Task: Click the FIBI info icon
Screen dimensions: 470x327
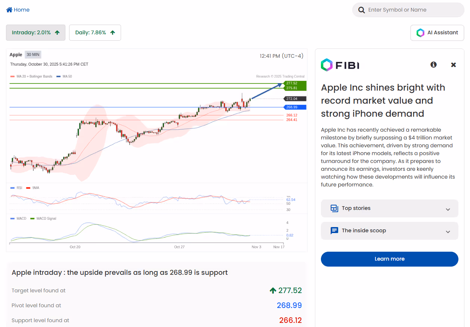Action: [x=433, y=65]
